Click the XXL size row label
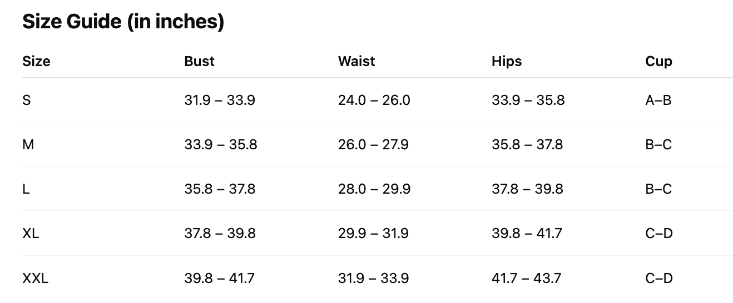 coord(35,278)
